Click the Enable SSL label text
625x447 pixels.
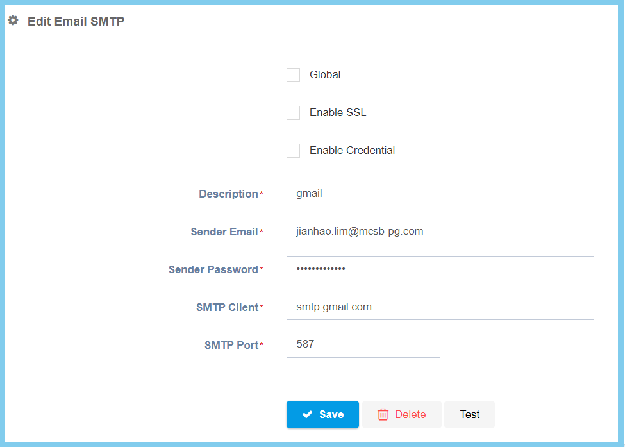(338, 113)
